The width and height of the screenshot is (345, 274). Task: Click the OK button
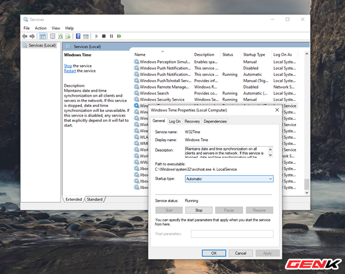coord(214,253)
